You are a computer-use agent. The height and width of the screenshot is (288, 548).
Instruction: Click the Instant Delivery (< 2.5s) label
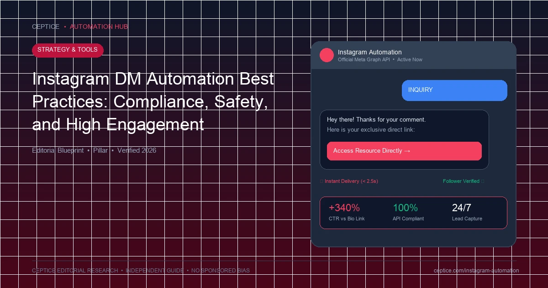tap(351, 181)
